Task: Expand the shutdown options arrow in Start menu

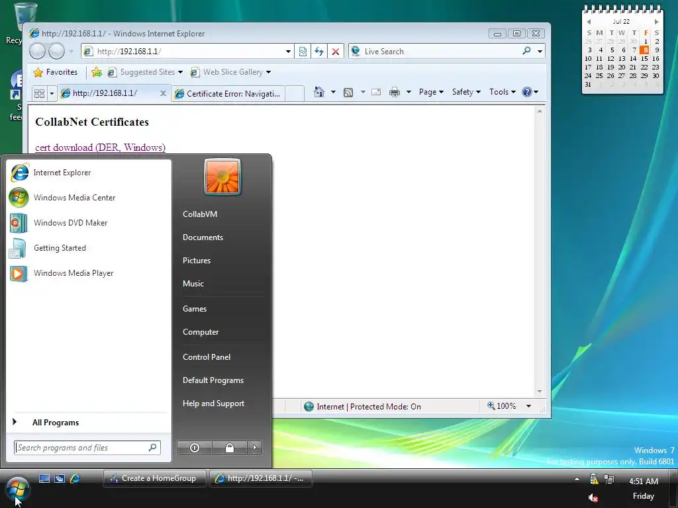Action: click(x=255, y=448)
